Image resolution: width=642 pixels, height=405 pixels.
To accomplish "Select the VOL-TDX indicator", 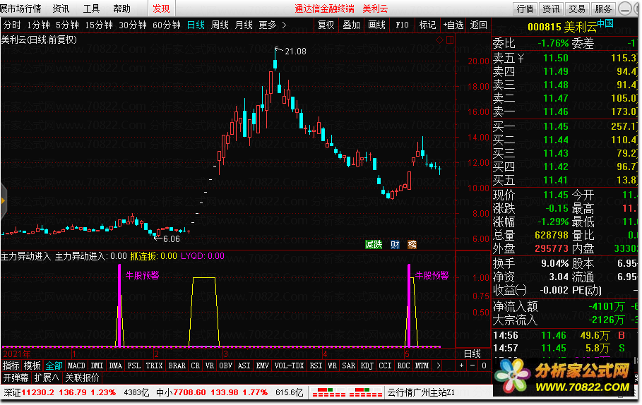I will pos(289,365).
